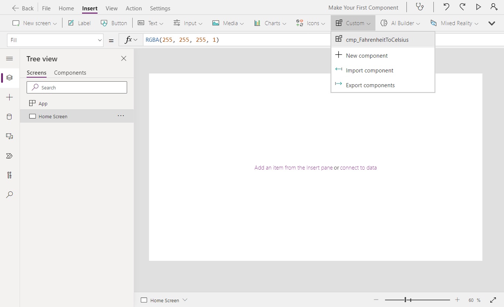Screen dimensions: 504x307
Task: Click the Search icon in the left rail
Action: tap(9, 195)
